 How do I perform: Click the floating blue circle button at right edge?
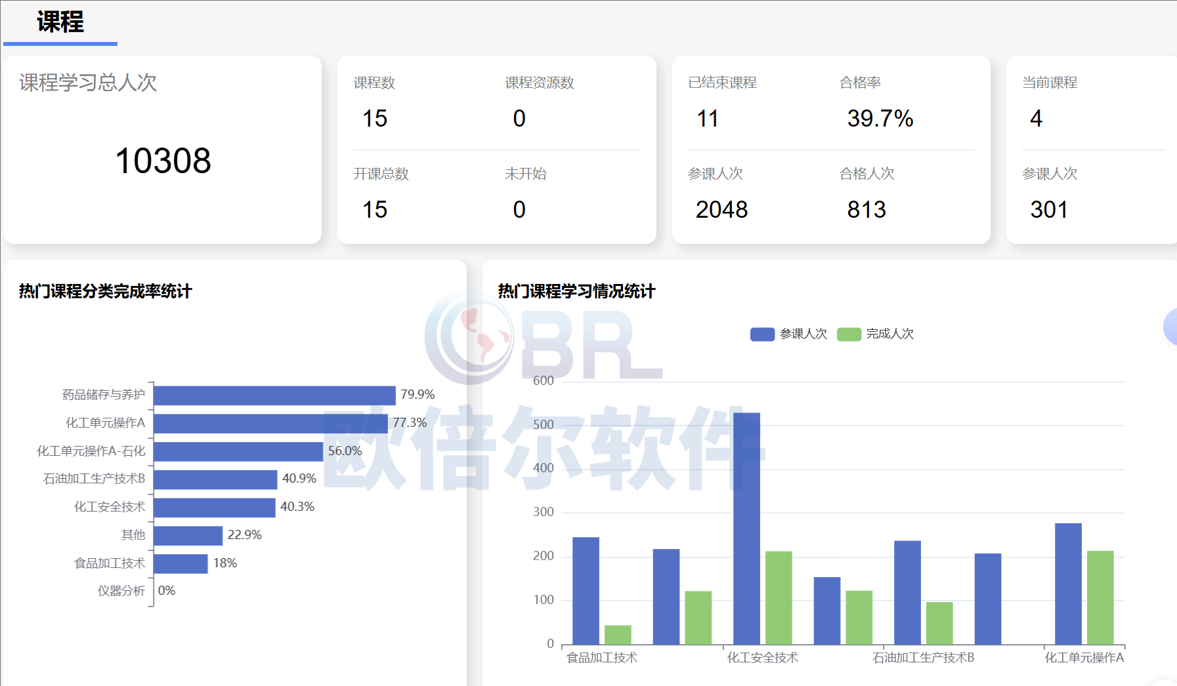1170,327
